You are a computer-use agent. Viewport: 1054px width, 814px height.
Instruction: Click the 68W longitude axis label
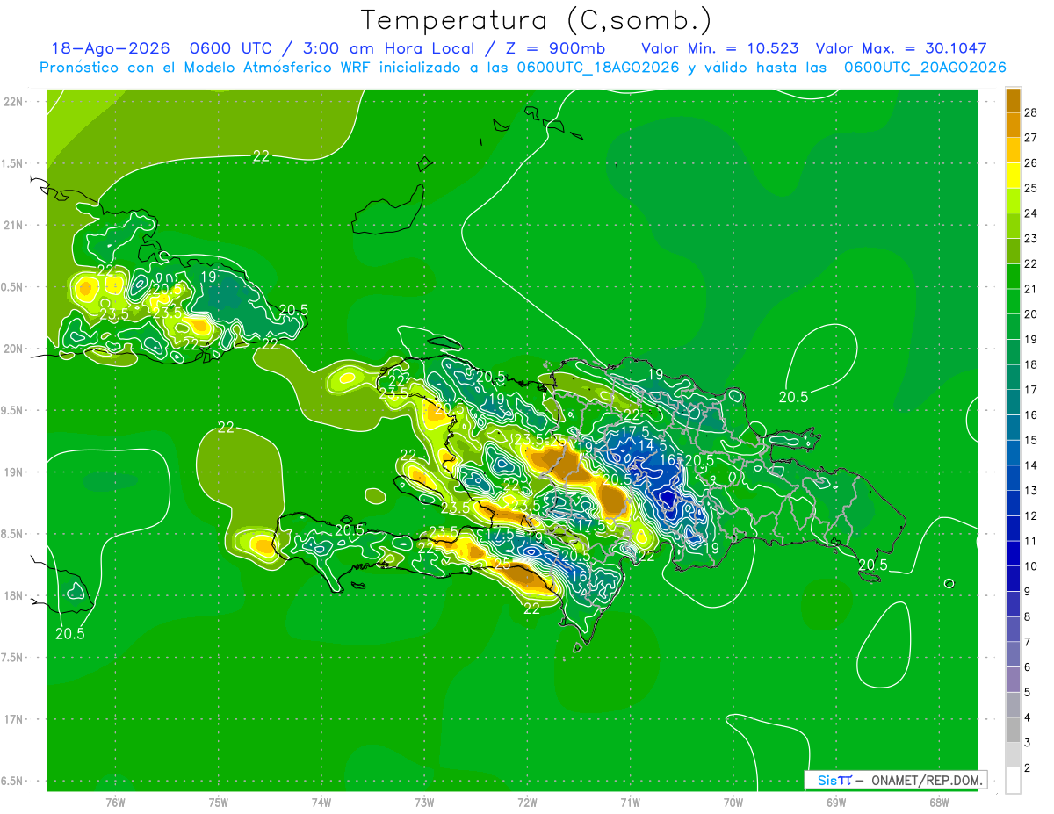pyautogui.click(x=938, y=803)
